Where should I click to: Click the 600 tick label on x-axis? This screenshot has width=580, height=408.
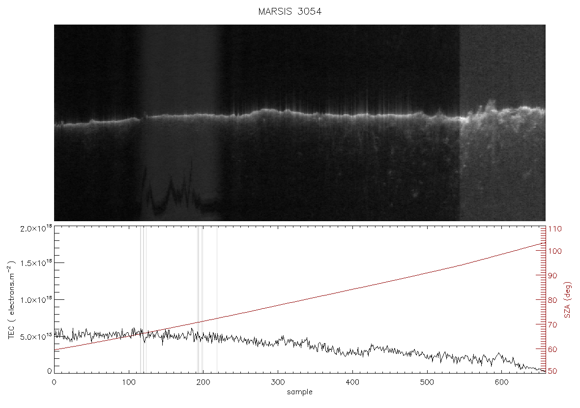pos(501,382)
